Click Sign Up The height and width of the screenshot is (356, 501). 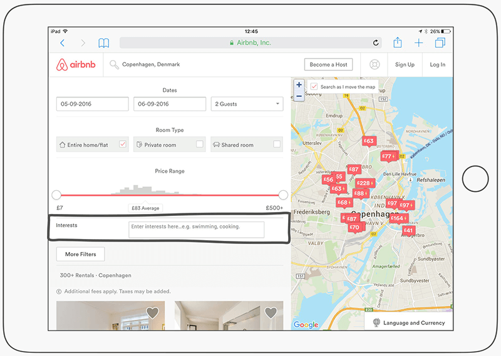pyautogui.click(x=405, y=64)
